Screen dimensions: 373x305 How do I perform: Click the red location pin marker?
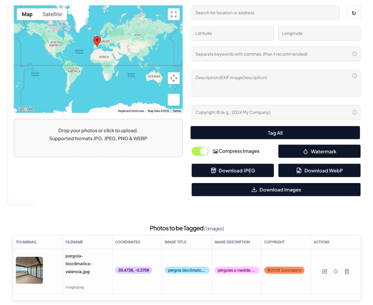[x=97, y=41]
